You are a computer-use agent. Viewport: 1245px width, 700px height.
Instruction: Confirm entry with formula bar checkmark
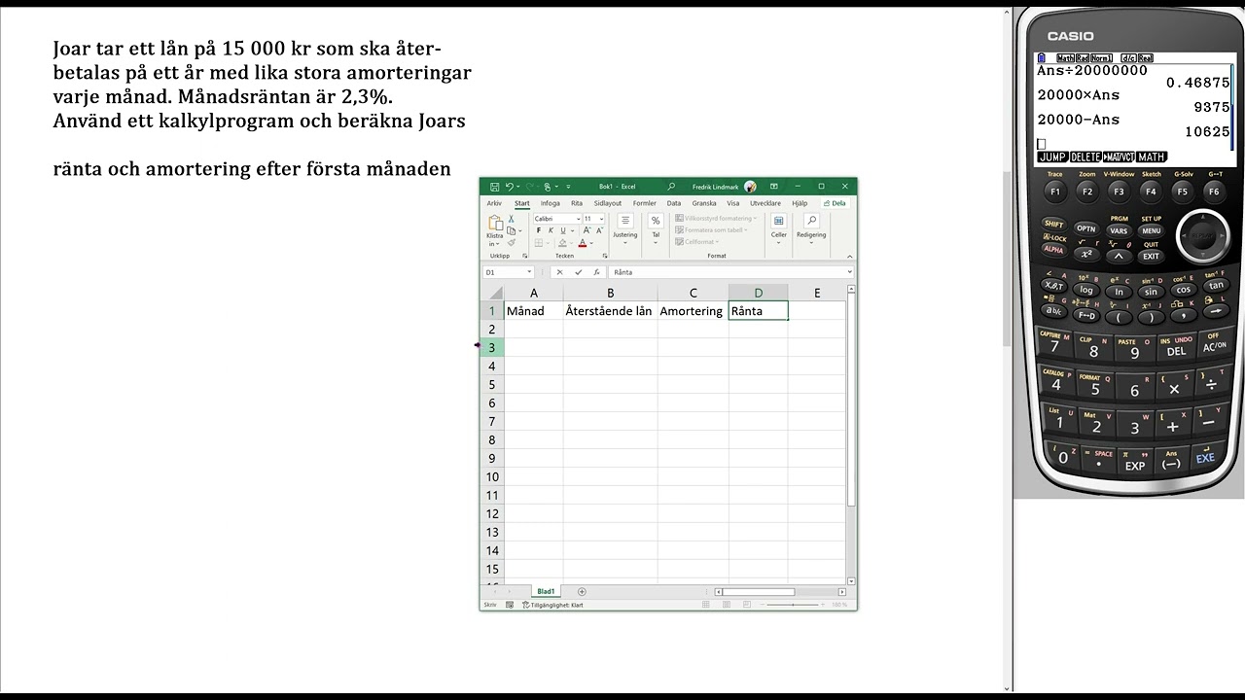579,272
